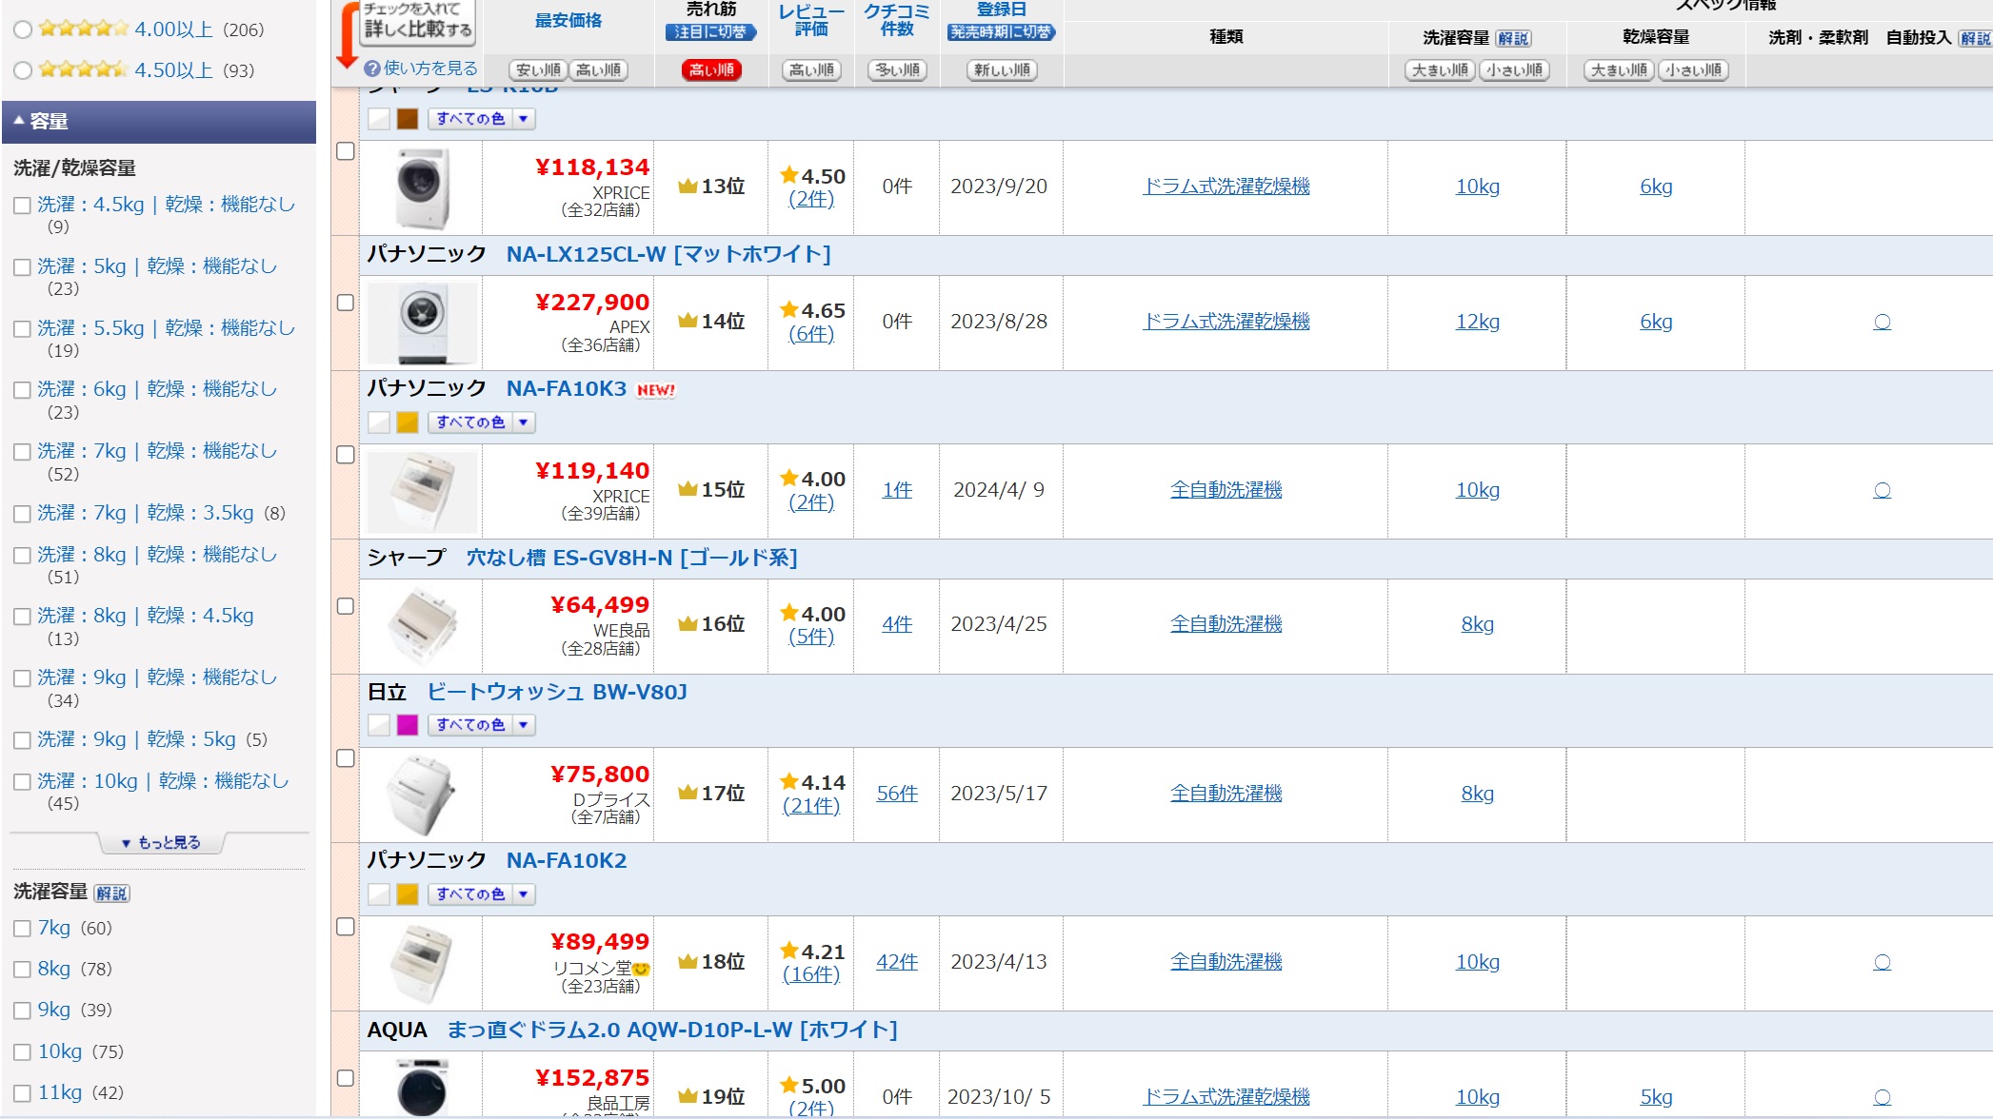Open the ES-GV8H-N product thumbnail
This screenshot has height=1119, width=1993.
[x=422, y=625]
